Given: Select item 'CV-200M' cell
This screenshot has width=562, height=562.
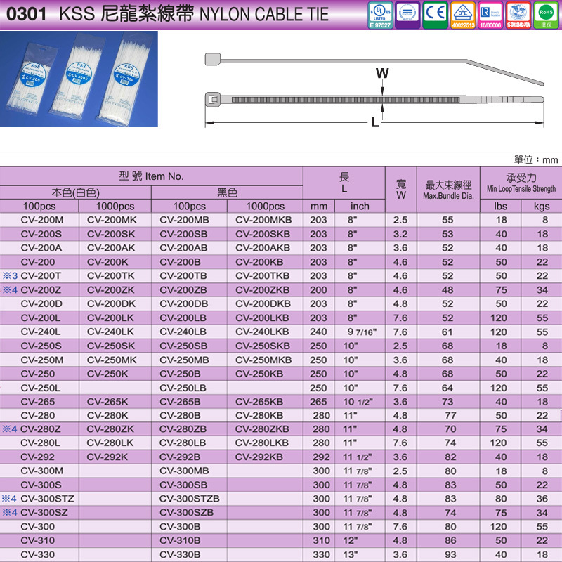Looking at the screenshot, I should [x=42, y=220].
